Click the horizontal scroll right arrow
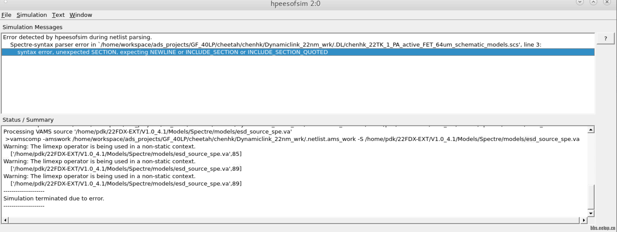This screenshot has width=617, height=232. [x=584, y=220]
